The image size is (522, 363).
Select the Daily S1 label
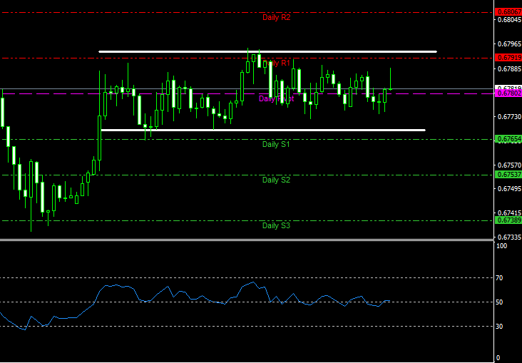coord(276,144)
